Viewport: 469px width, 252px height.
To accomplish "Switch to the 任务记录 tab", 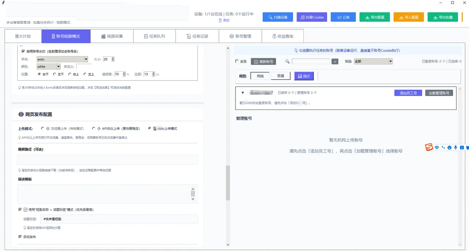I will [197, 36].
